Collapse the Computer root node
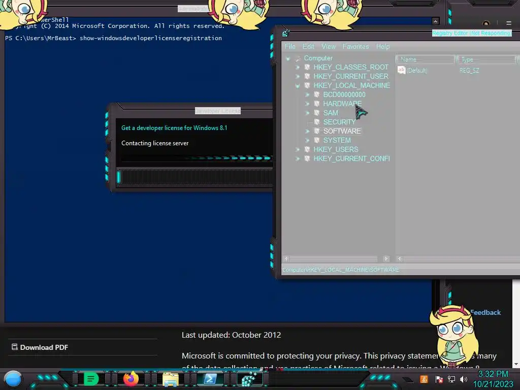The height and width of the screenshot is (390, 520). coord(288,59)
